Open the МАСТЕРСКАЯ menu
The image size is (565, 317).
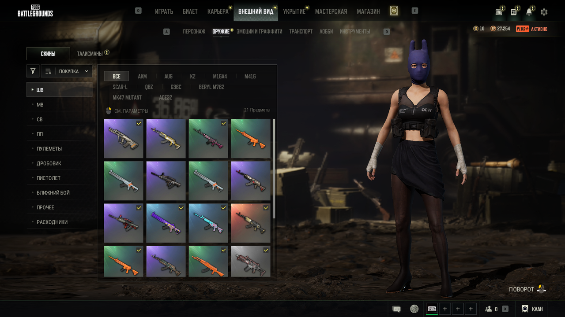click(x=331, y=11)
